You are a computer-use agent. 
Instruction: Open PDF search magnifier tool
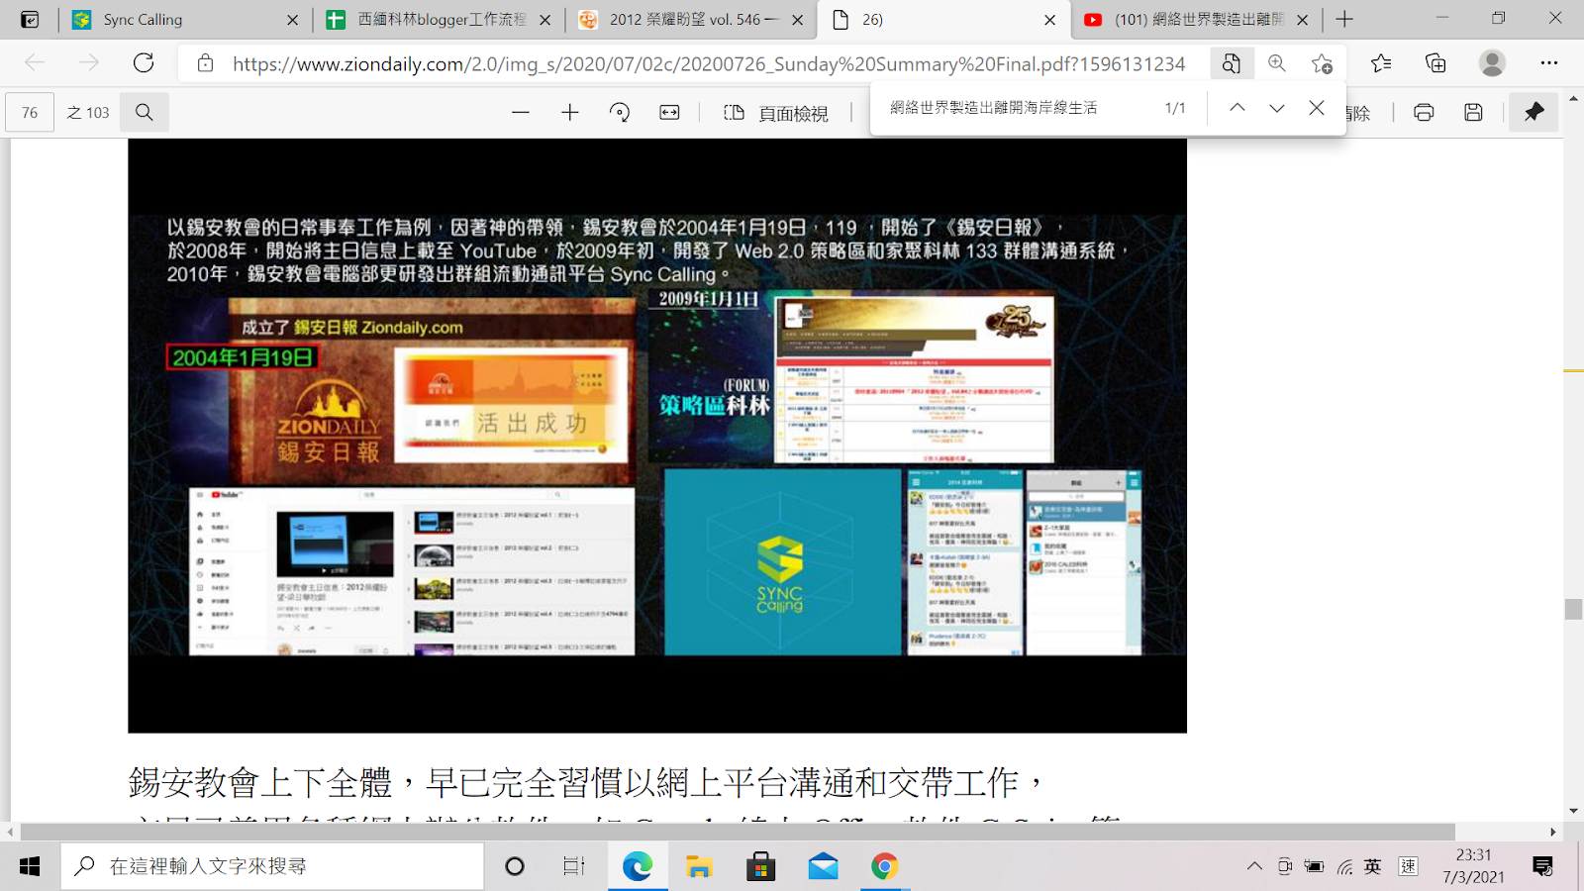pos(145,113)
